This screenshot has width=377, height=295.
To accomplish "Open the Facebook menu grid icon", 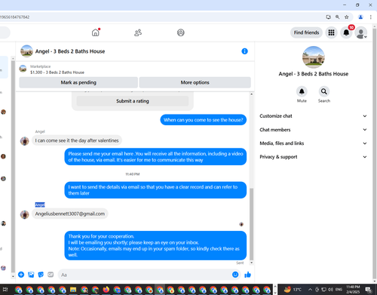I will (x=331, y=32).
